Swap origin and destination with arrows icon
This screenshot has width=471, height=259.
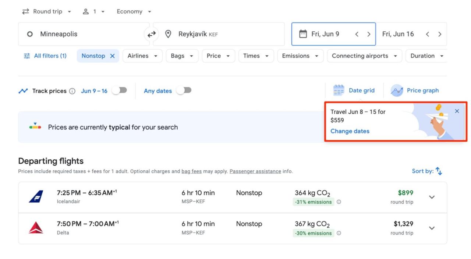point(151,34)
